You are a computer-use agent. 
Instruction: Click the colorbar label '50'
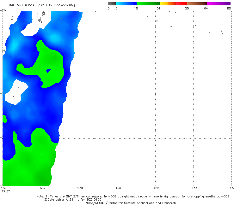[187, 8]
